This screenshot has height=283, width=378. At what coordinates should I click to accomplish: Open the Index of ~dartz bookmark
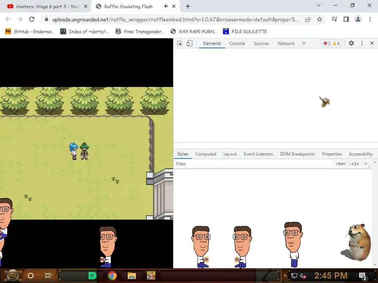85,32
